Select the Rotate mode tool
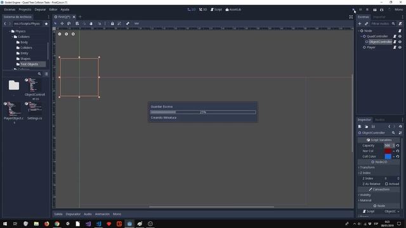Screen dimensions: 406x228 [69, 23]
